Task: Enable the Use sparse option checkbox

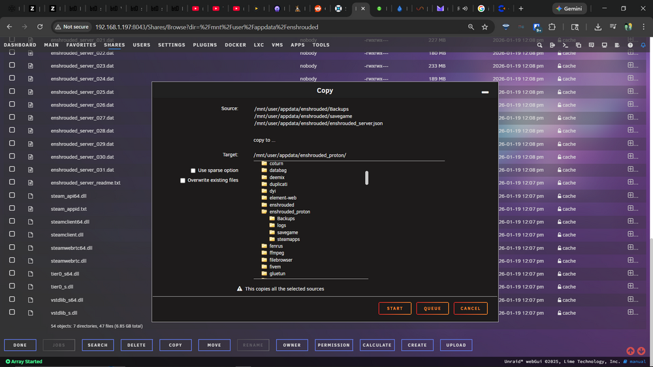Action: click(x=193, y=170)
